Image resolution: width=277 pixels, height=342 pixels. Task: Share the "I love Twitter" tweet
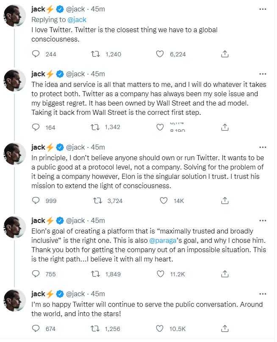(225, 54)
